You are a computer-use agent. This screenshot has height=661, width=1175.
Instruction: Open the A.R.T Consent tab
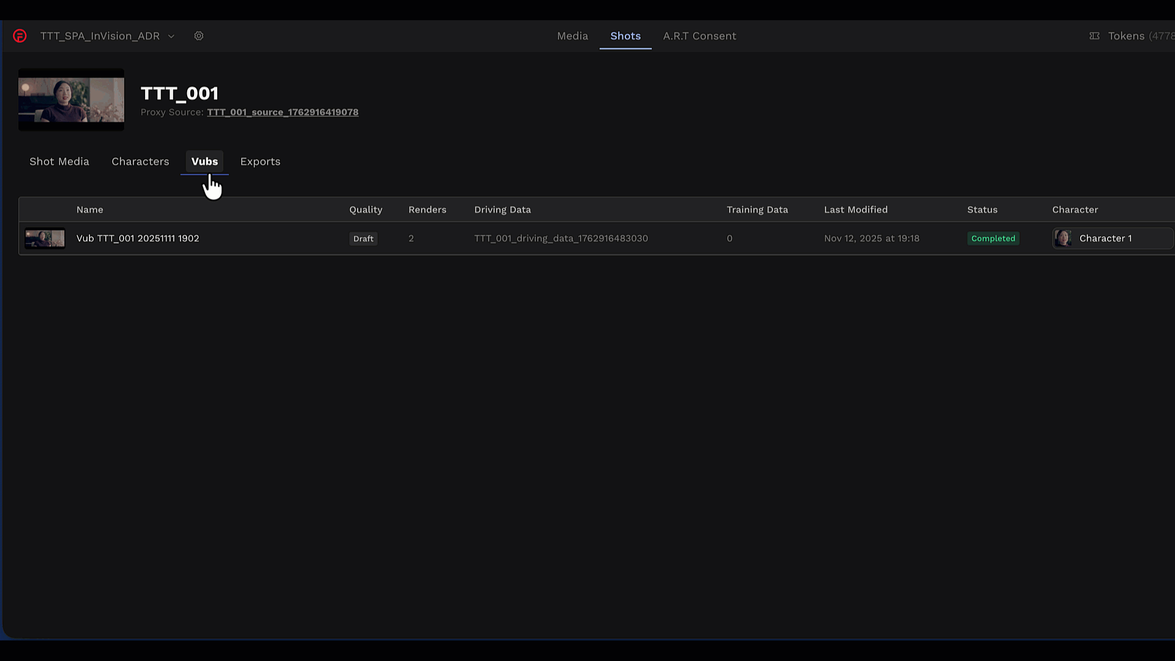pyautogui.click(x=699, y=36)
